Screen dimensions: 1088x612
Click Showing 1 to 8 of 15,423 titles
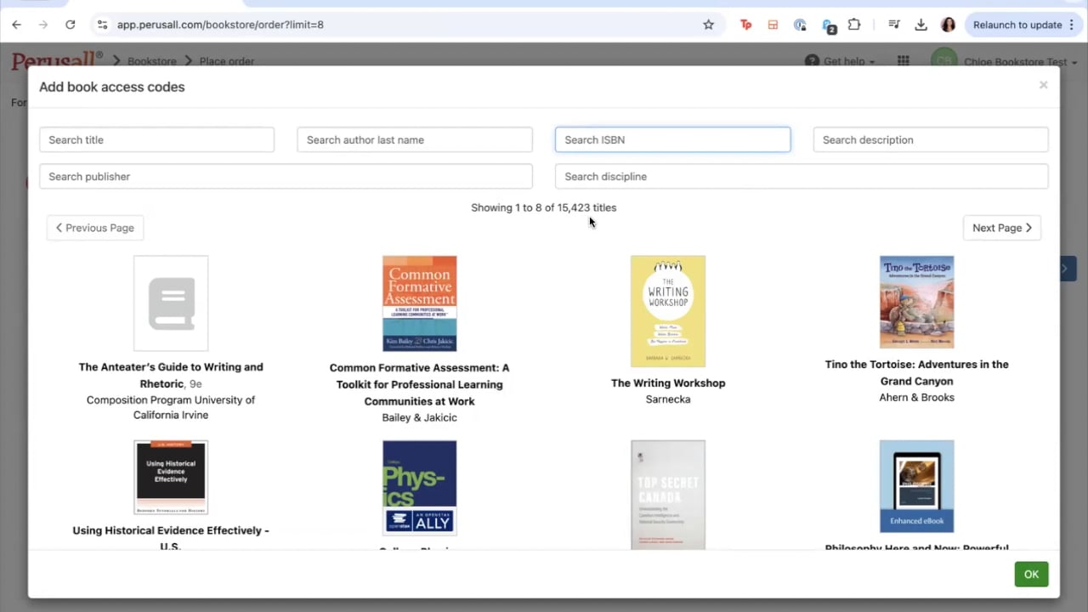(x=544, y=207)
